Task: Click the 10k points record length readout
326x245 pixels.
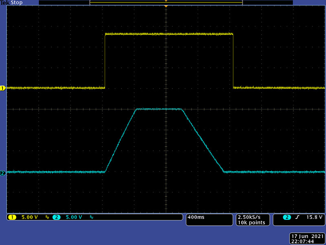Action: (x=251, y=223)
